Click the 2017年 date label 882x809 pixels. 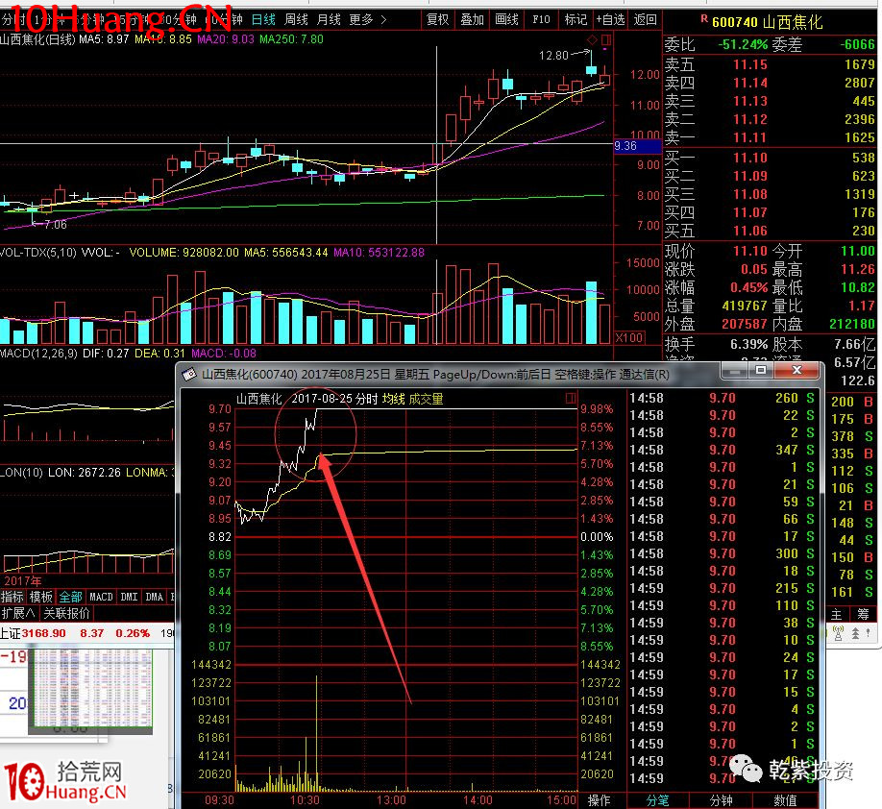[x=23, y=580]
